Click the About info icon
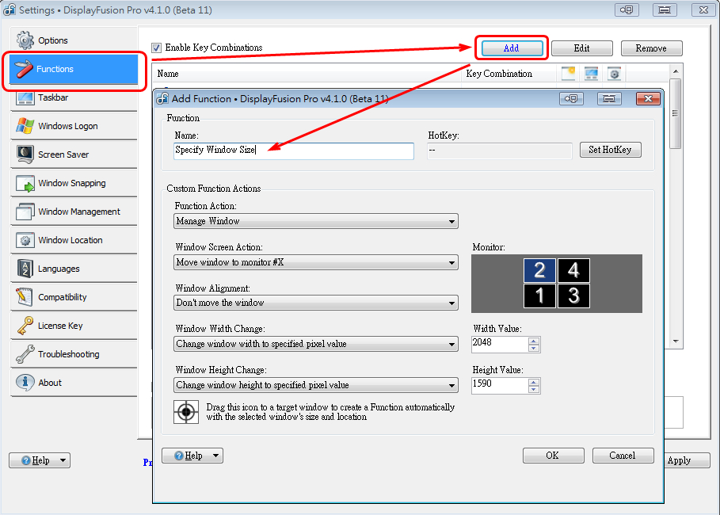Image resolution: width=720 pixels, height=515 pixels. [x=25, y=383]
